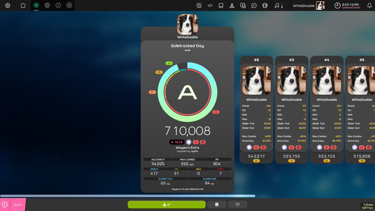Screen dimensions: 375x211
Task: Click the B rank badge under card #3
Action: (x=292, y=161)
